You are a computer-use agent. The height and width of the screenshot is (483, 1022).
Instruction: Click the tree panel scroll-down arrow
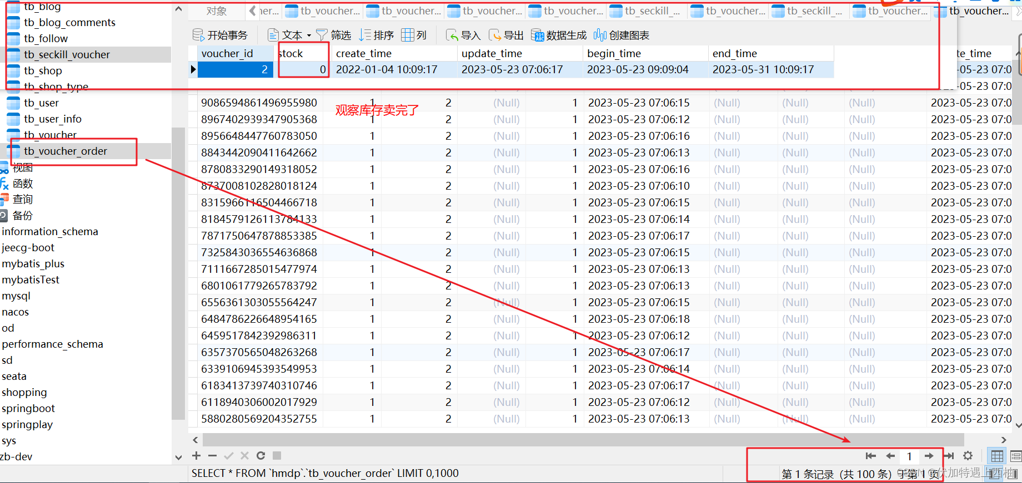pos(178,457)
